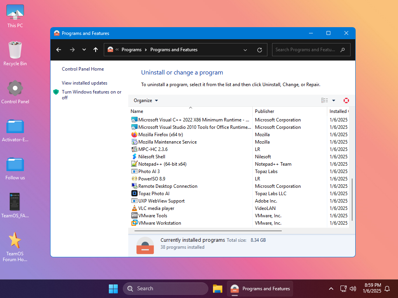The width and height of the screenshot is (398, 298).
Task: Click the shield icon beside Windows features
Action: coord(56,92)
